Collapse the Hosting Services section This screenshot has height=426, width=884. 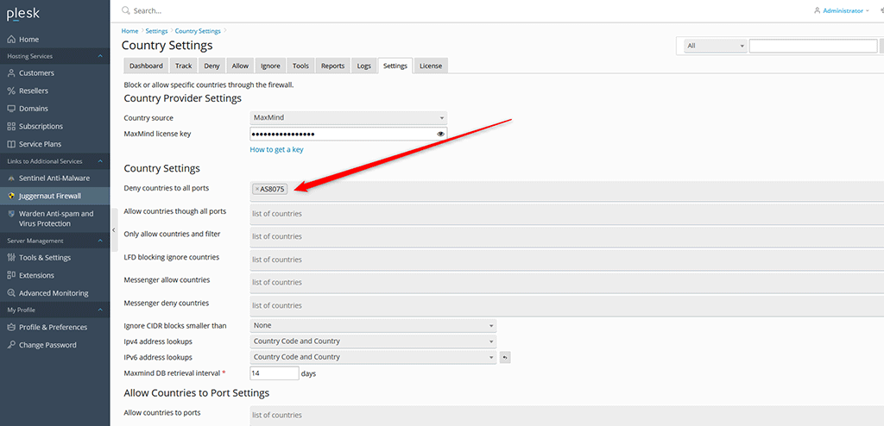(x=100, y=56)
